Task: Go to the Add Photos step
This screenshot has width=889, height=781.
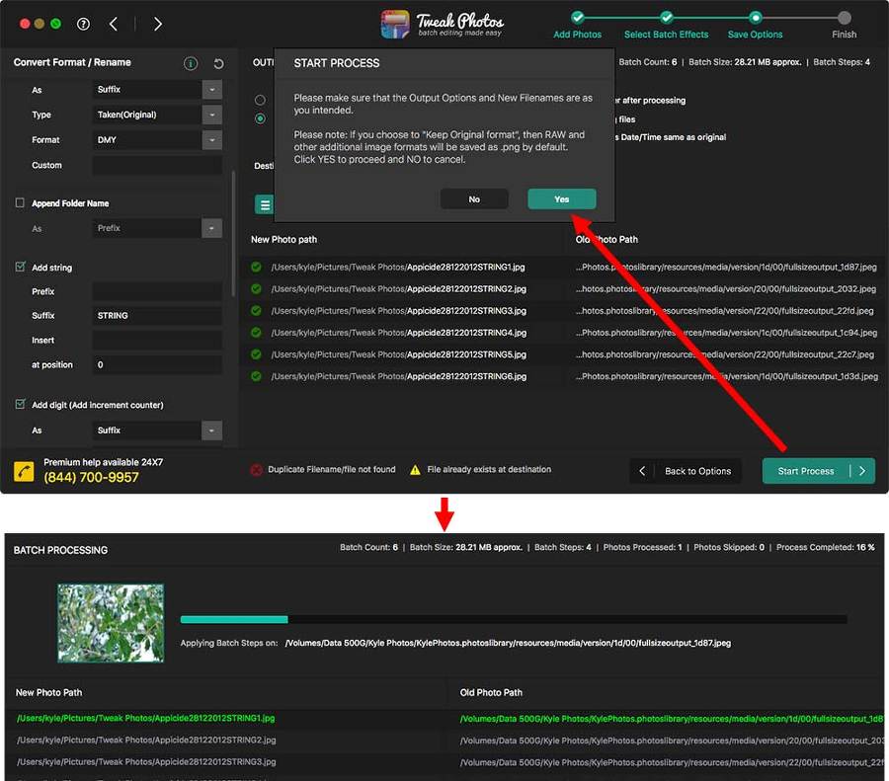Action: [x=577, y=25]
